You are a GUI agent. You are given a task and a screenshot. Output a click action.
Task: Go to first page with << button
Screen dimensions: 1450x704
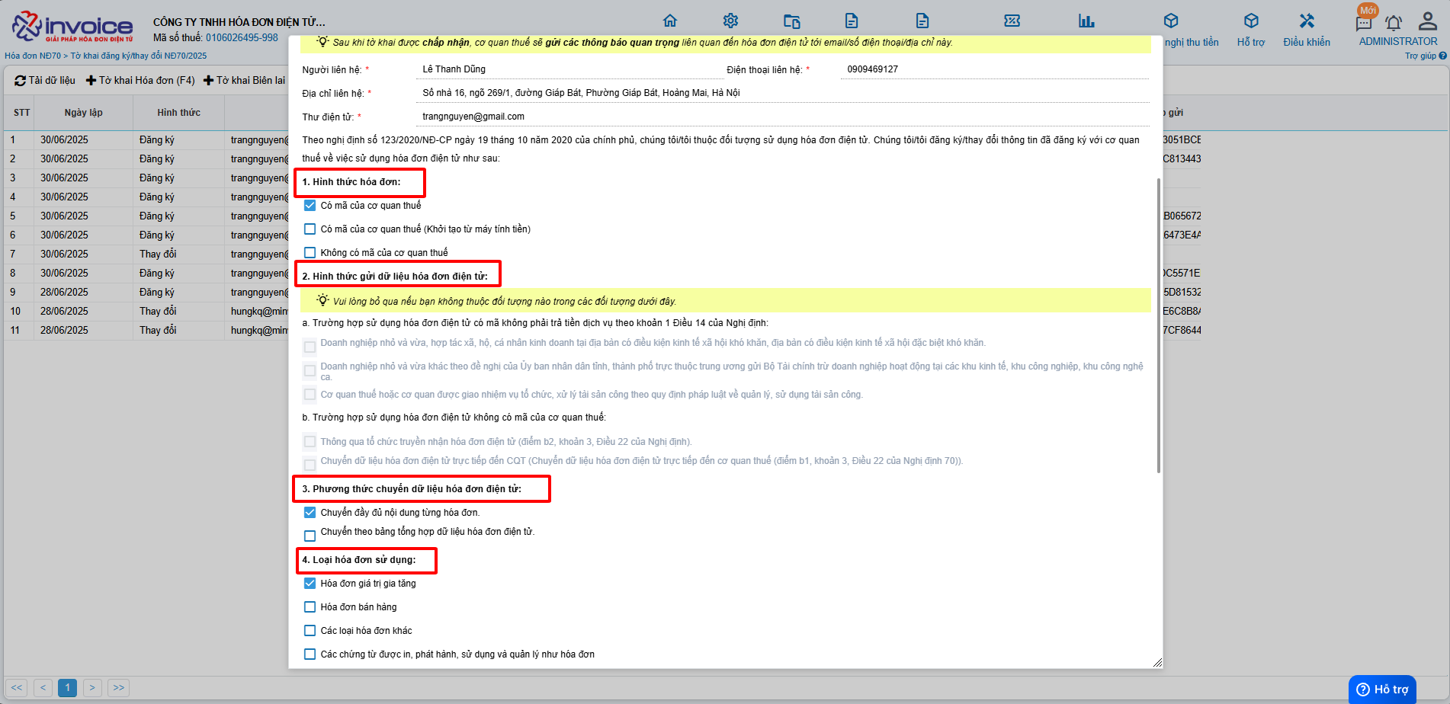click(x=17, y=688)
